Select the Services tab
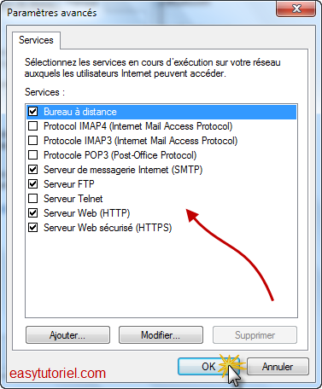 36,40
